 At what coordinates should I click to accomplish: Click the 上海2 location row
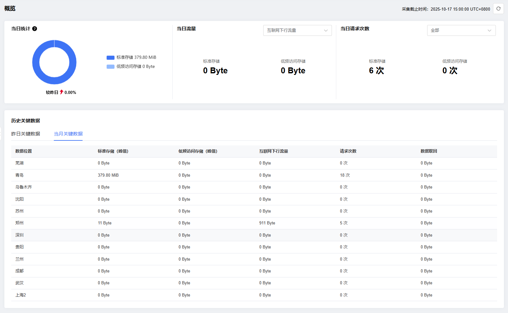click(21, 295)
